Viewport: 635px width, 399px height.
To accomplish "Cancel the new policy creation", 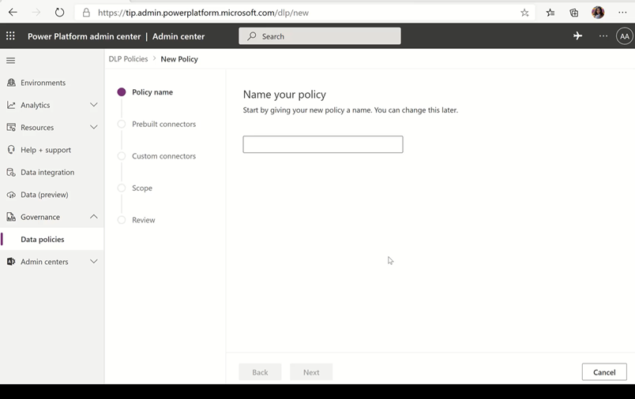I will point(603,372).
